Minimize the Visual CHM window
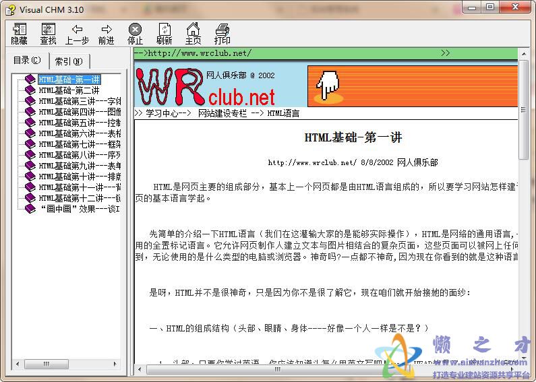Screen dimensions: 536x382 tap(472, 7)
